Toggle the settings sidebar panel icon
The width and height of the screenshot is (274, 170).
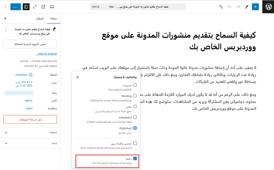26,7
